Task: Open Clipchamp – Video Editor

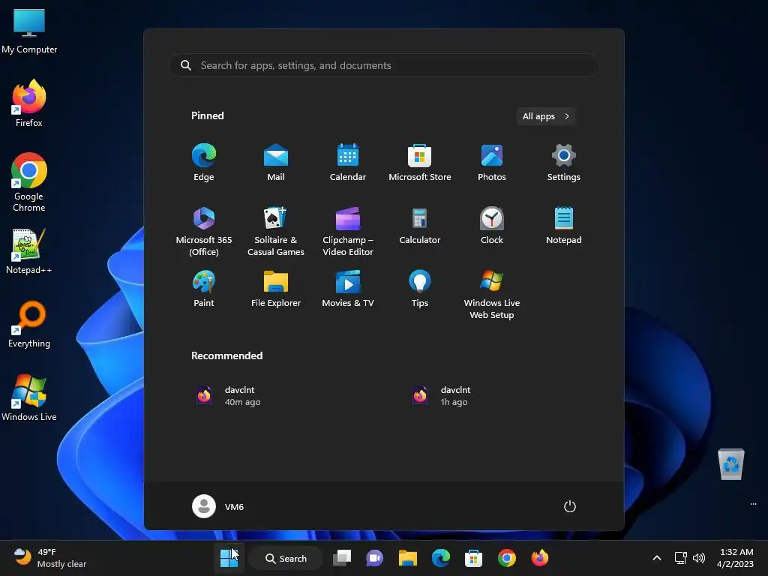Action: click(348, 231)
